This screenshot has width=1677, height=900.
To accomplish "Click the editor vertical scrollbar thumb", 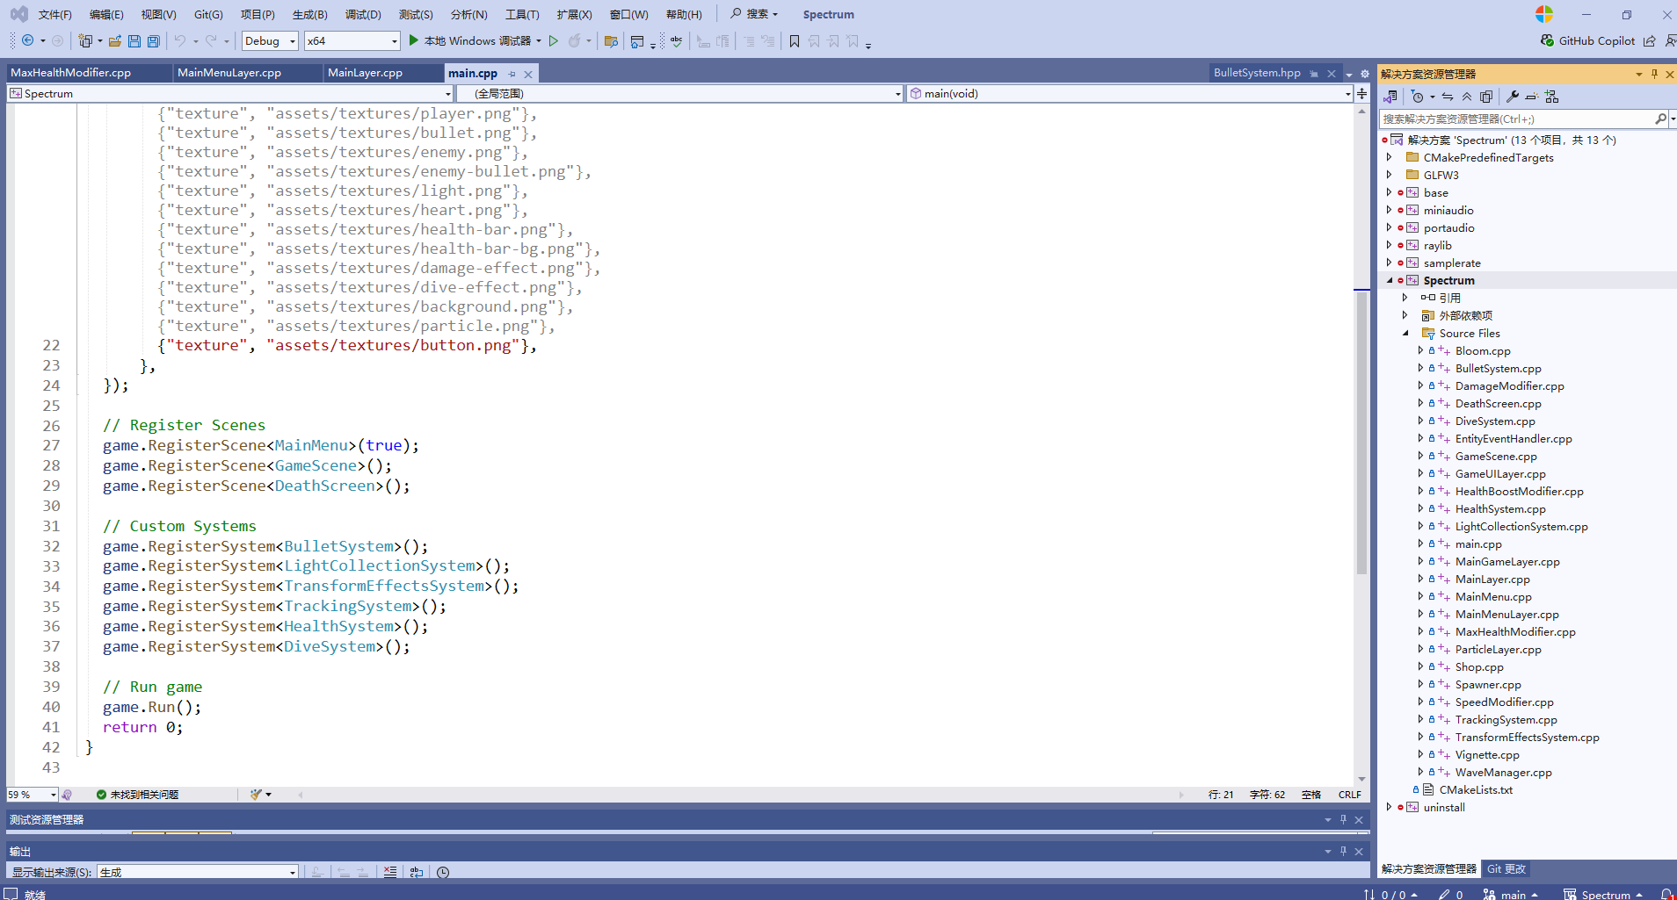I will (x=1361, y=433).
